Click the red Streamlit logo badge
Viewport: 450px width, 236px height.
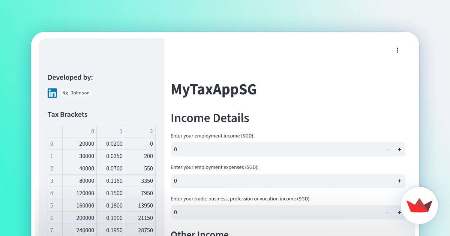click(x=419, y=205)
